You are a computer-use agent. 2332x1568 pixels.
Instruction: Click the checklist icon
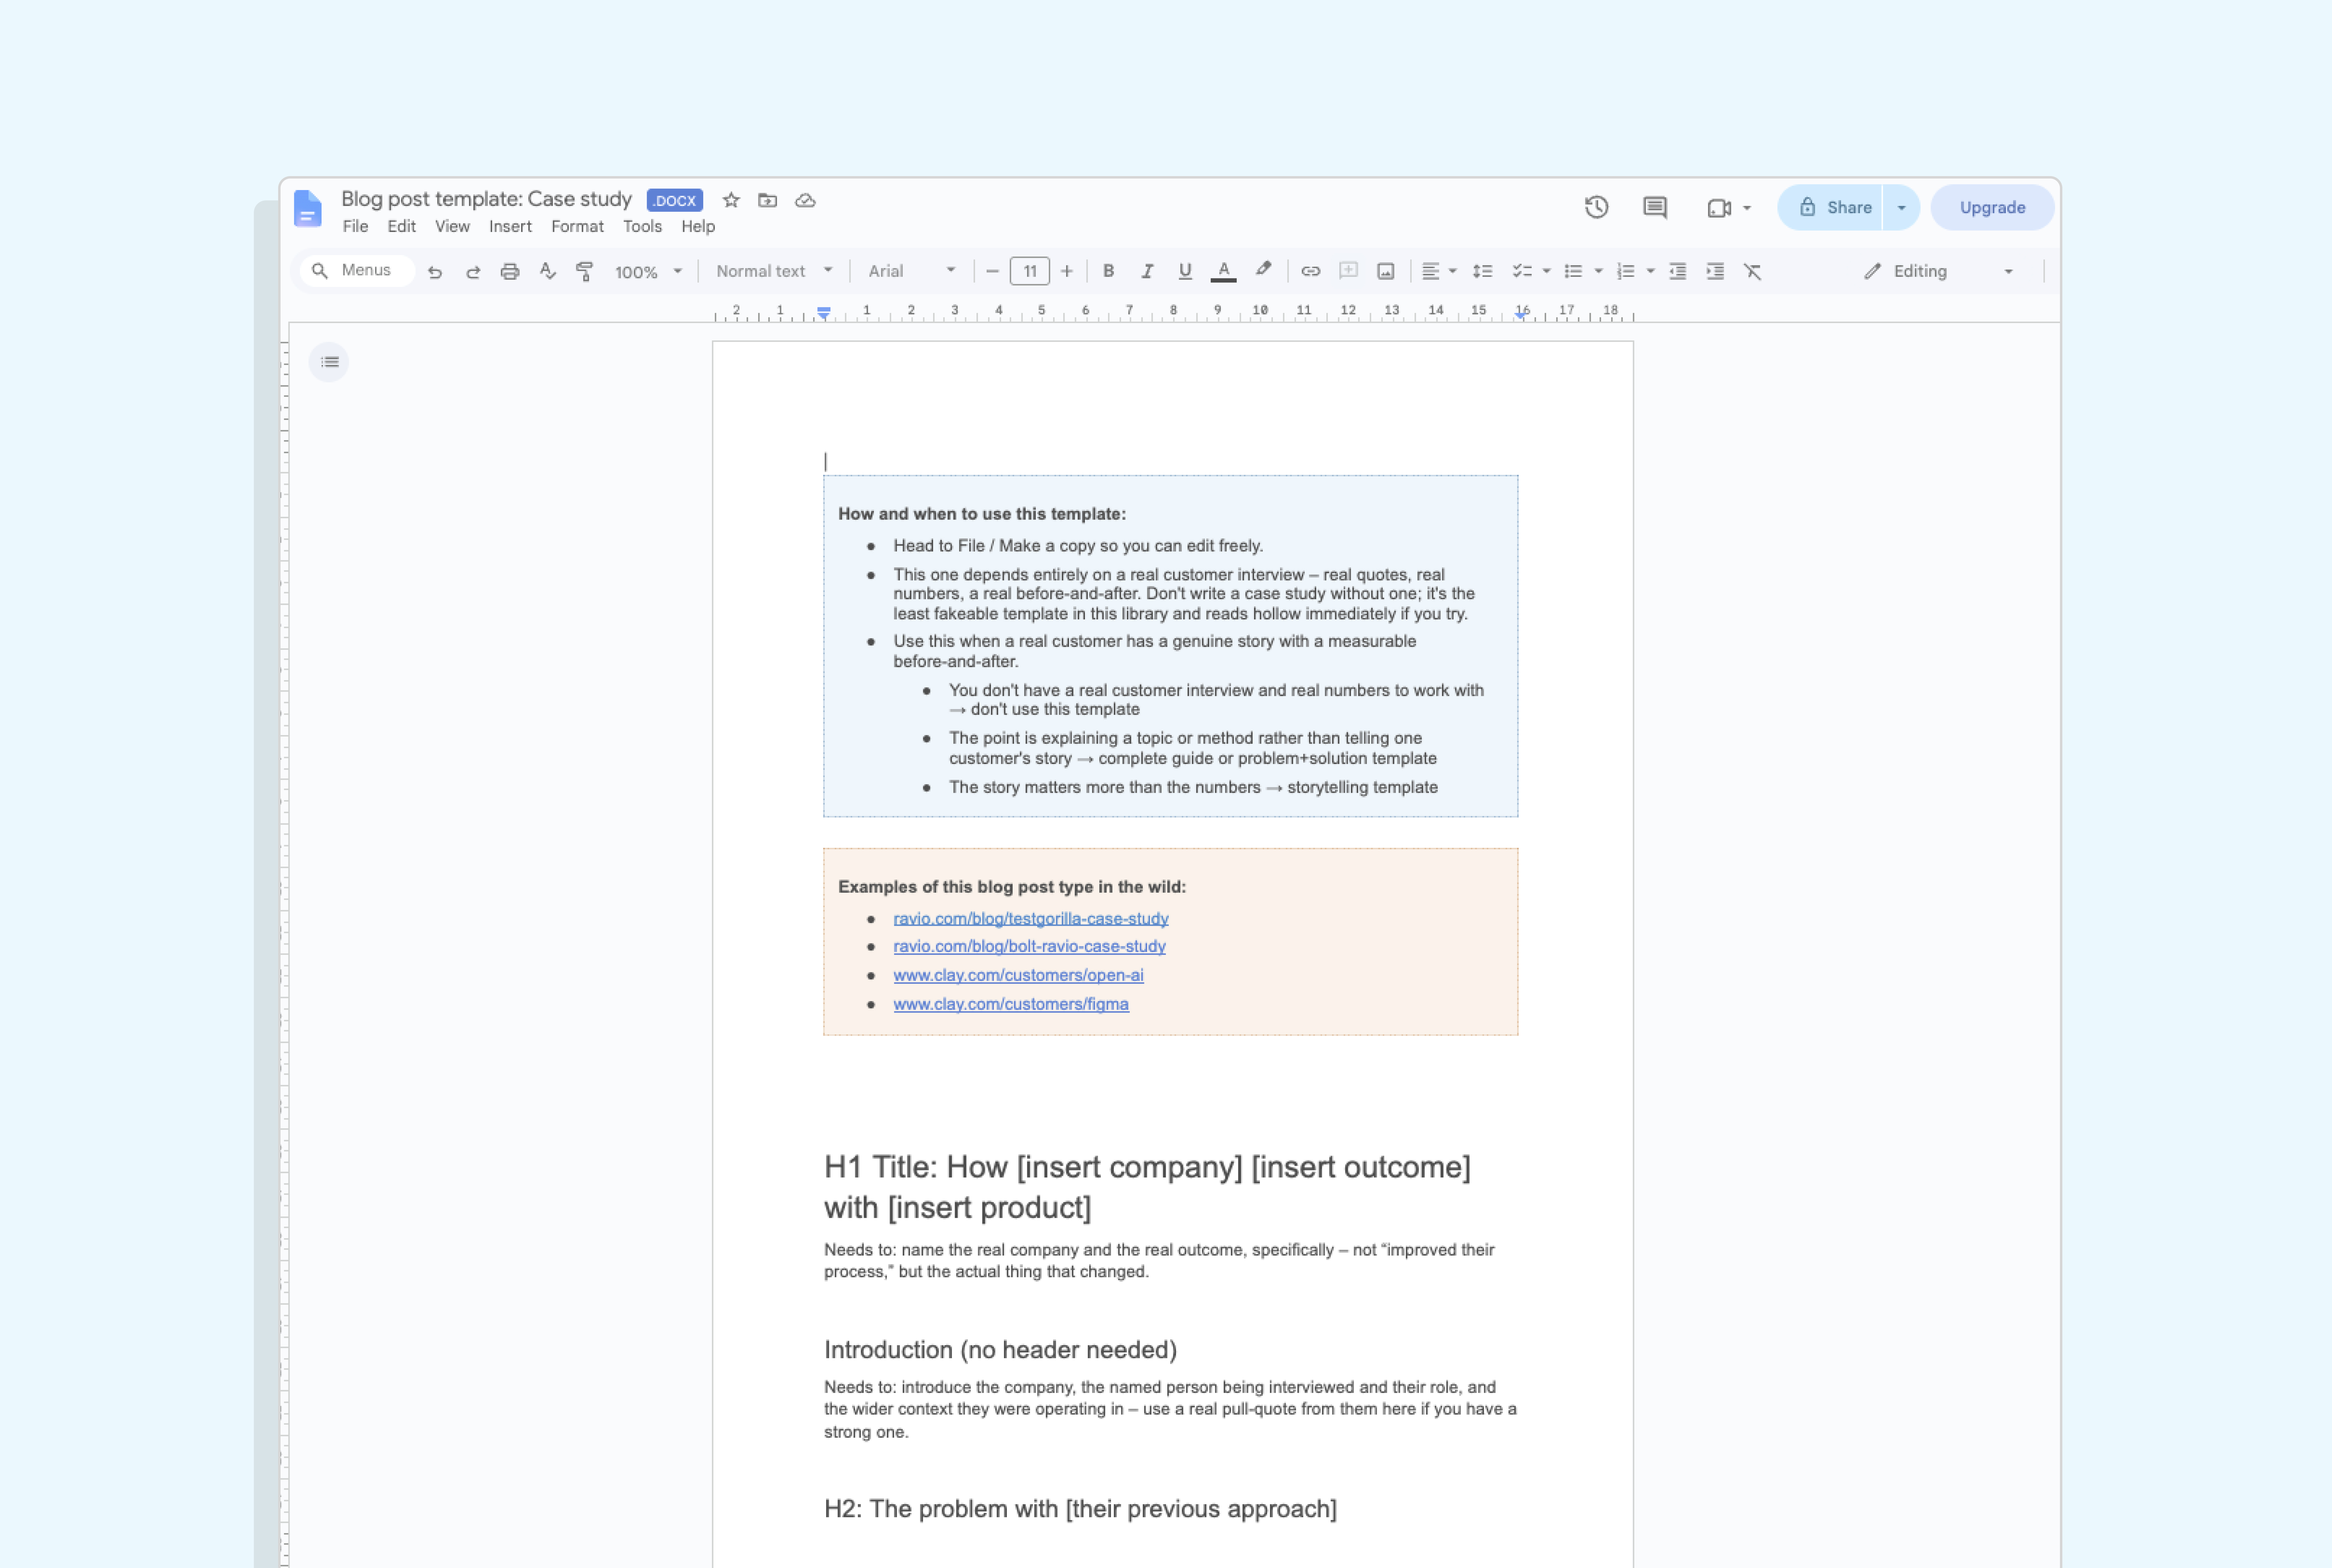pyautogui.click(x=1522, y=271)
